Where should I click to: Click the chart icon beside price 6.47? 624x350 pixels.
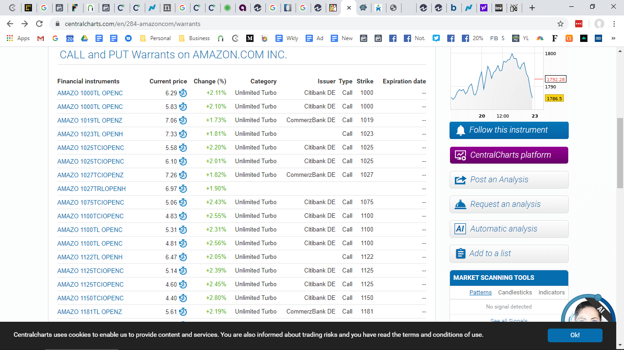click(183, 257)
